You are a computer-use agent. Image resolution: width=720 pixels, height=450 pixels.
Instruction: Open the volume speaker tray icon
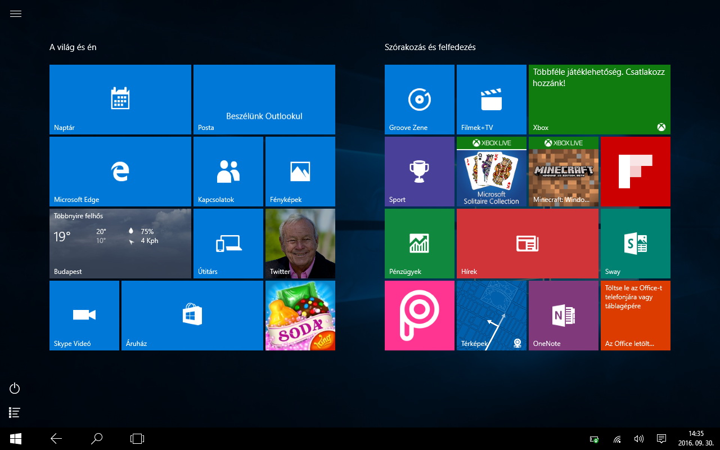638,439
